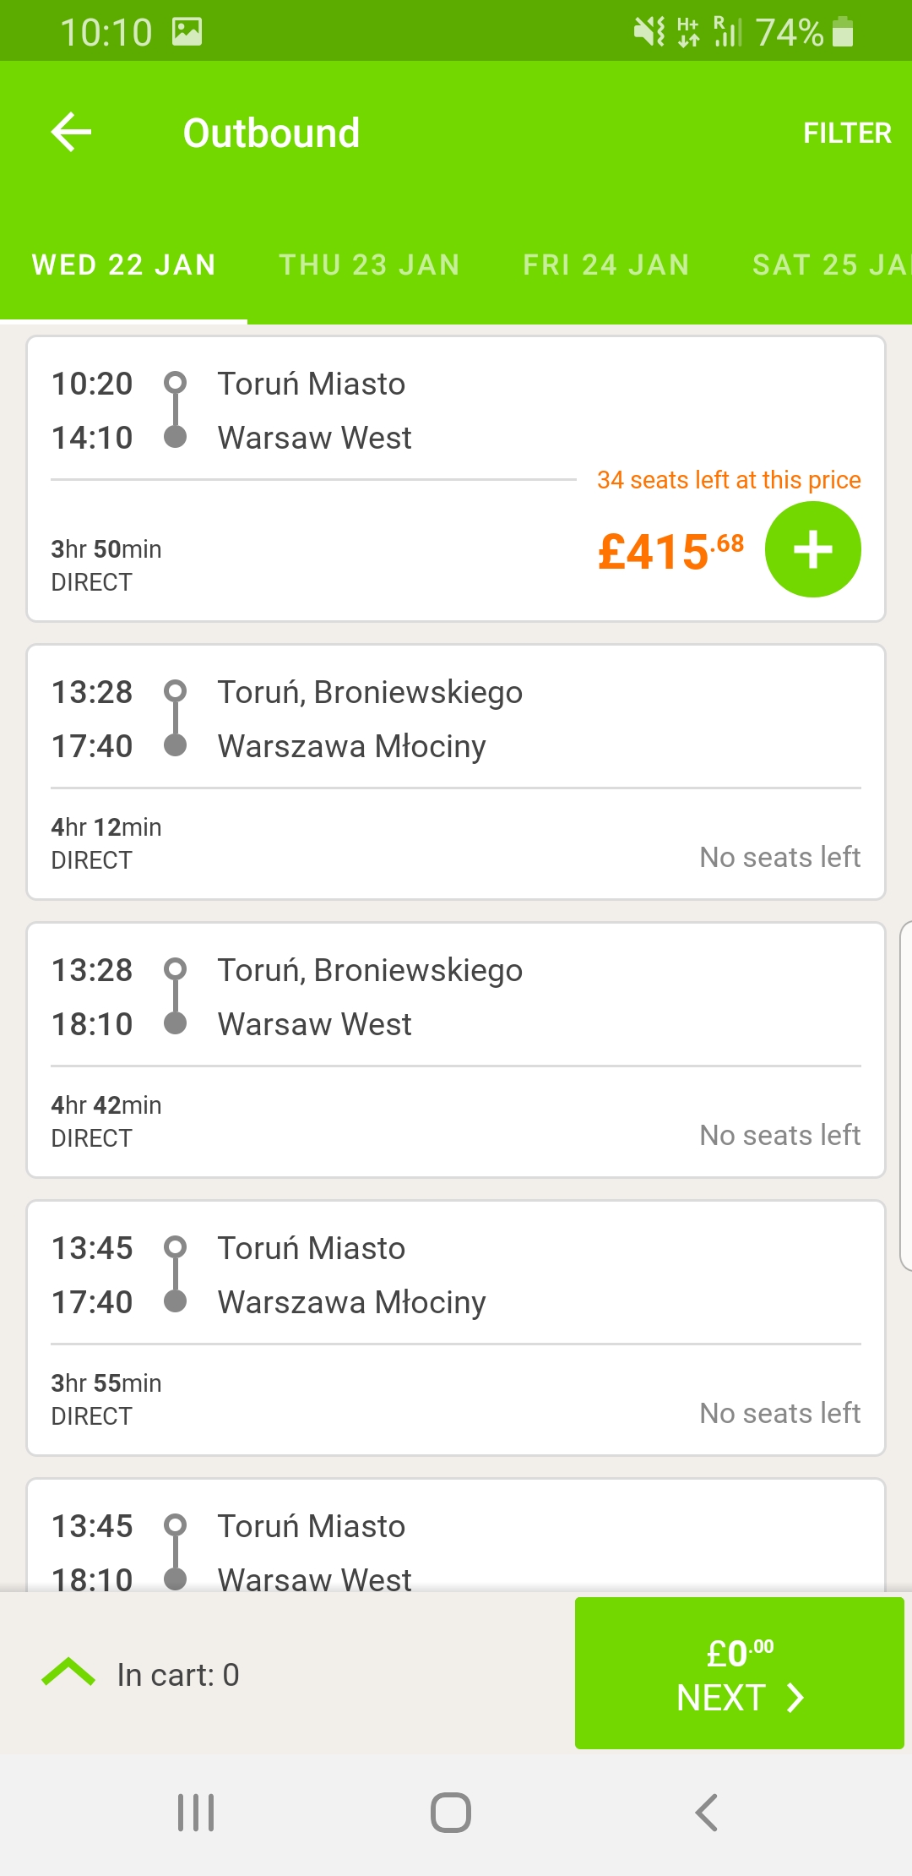The width and height of the screenshot is (912, 1876).
Task: Open the 13:28 to 18:10 Warsaw West trip
Action: [x=456, y=1050]
